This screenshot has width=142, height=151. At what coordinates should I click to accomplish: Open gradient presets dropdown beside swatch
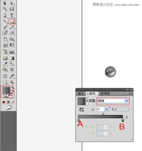tap(87, 101)
